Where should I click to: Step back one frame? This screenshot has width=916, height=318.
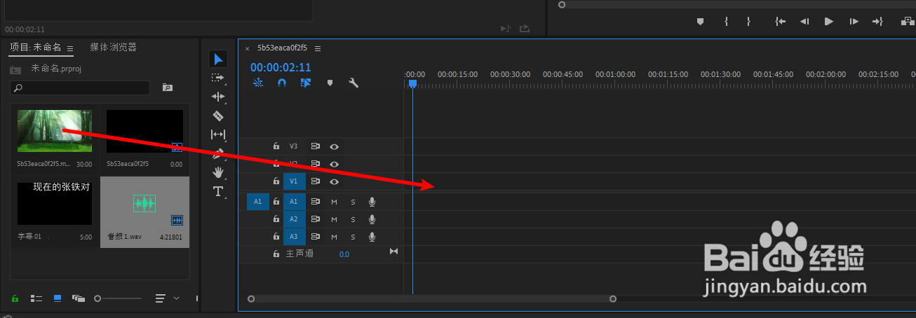point(805,22)
